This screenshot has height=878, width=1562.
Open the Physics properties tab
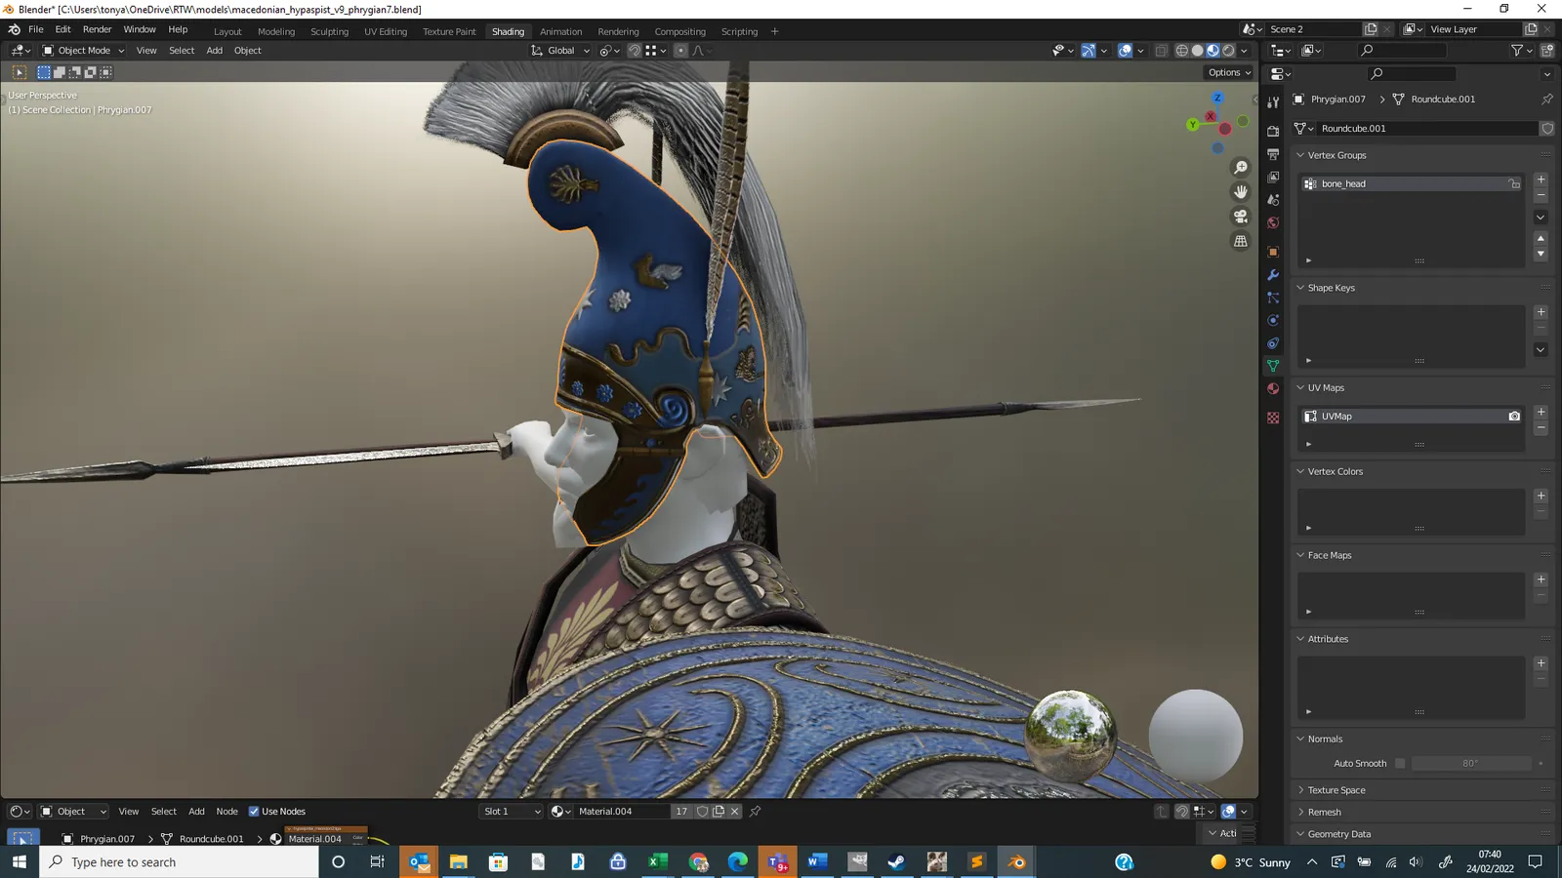point(1273,320)
